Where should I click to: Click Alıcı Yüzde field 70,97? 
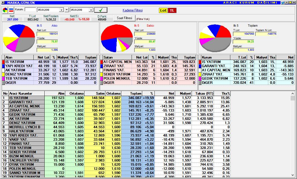(47, 41)
